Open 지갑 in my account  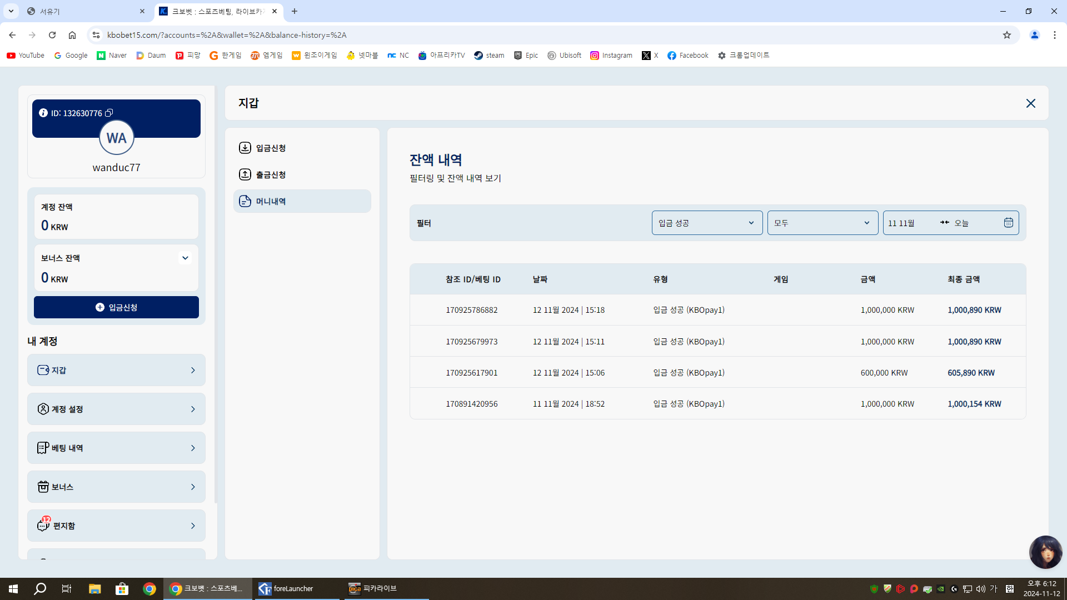click(x=116, y=370)
